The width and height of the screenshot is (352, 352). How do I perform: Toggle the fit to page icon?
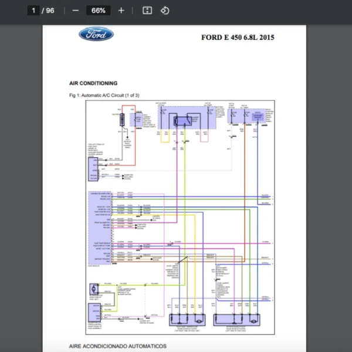coord(147,11)
